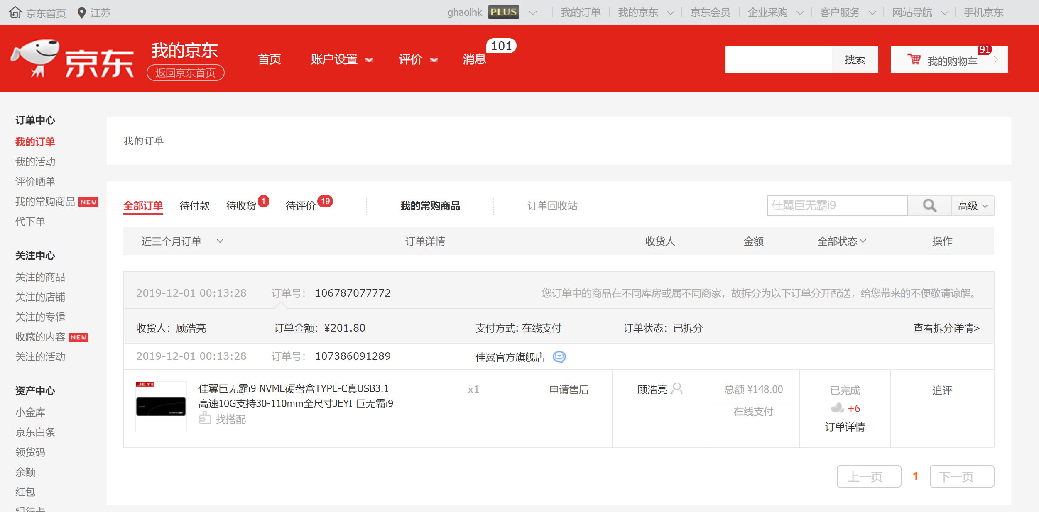Click the 返回京东首页 button
The height and width of the screenshot is (512, 1039).
(185, 73)
